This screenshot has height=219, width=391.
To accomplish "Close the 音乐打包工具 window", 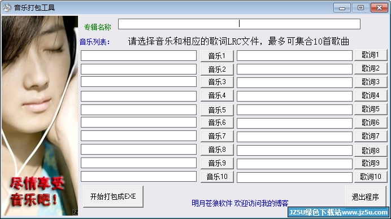I will tap(379, 8).
